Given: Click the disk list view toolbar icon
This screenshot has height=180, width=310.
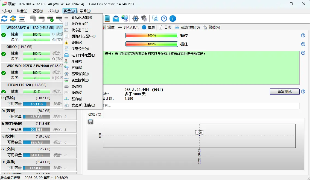Looking at the screenshot, I should click(22, 19).
